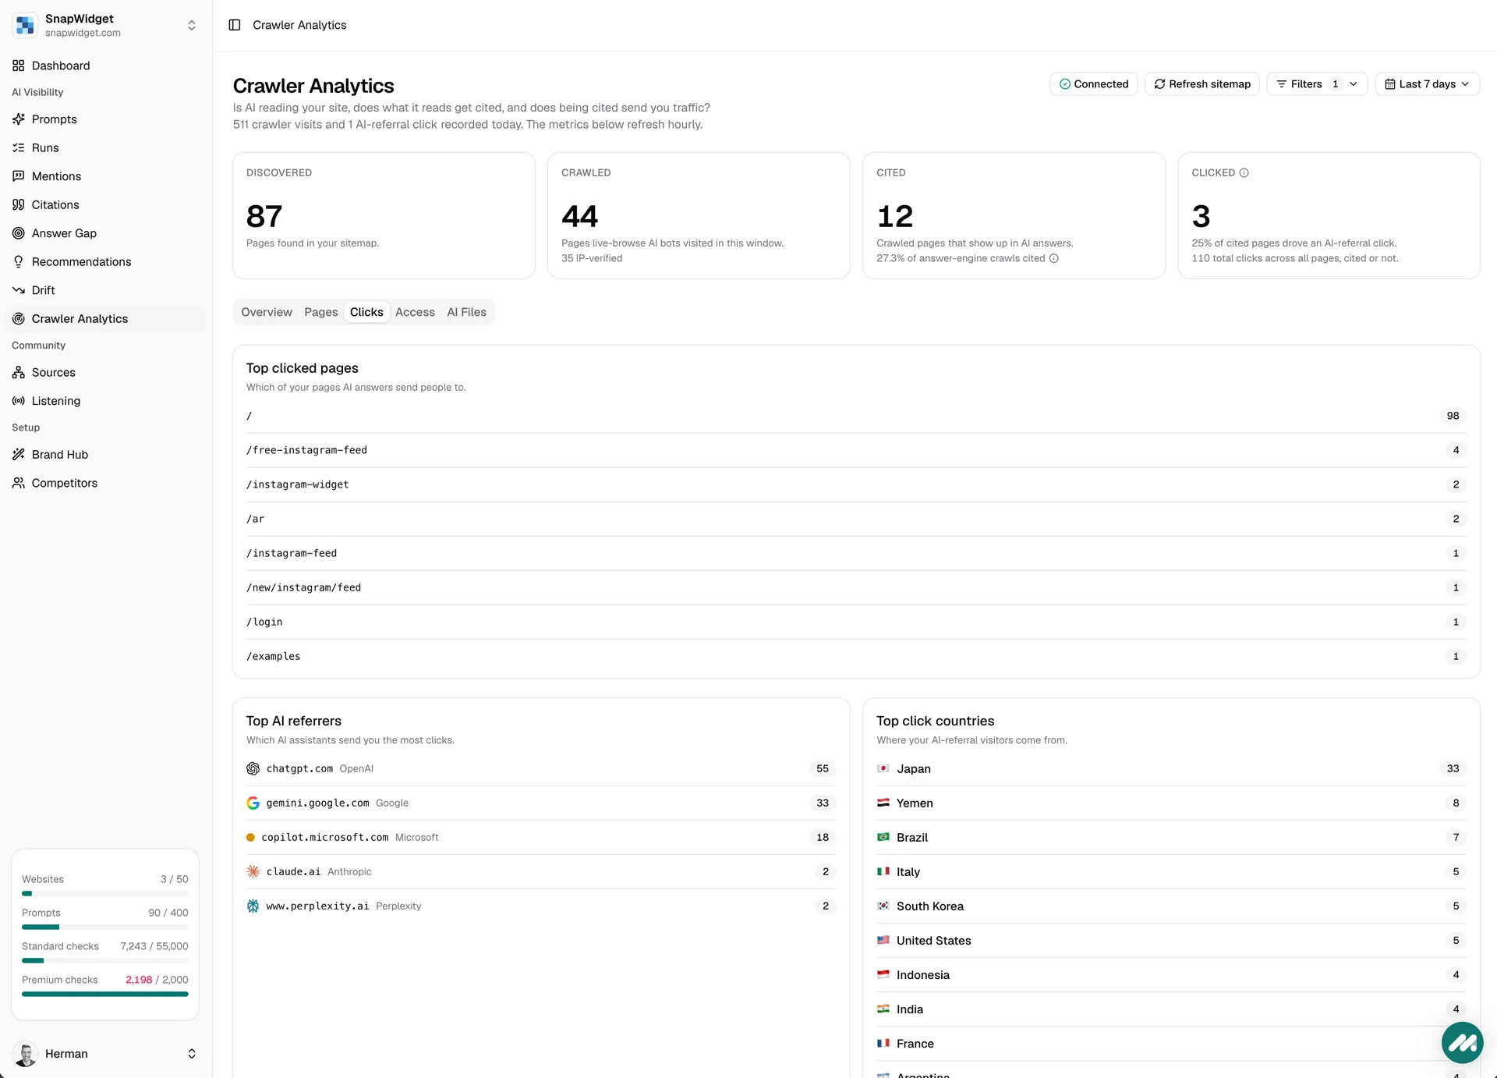
Task: Open the Drift page
Action: tap(105, 290)
